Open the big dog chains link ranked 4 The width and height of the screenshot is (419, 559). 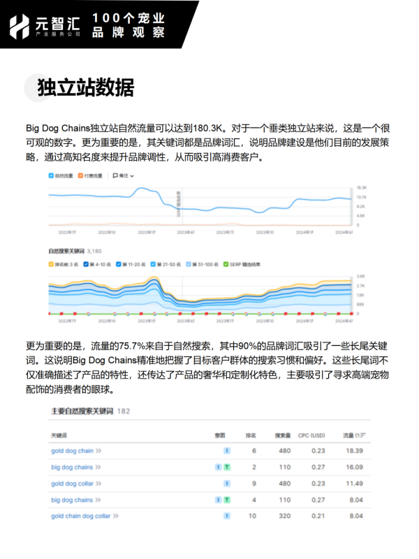(72, 500)
